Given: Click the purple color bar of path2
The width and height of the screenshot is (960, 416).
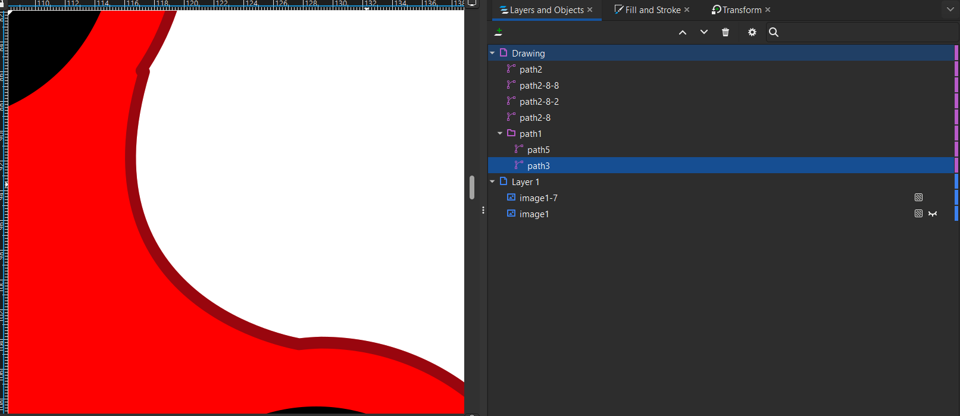Looking at the screenshot, I should (x=956, y=69).
